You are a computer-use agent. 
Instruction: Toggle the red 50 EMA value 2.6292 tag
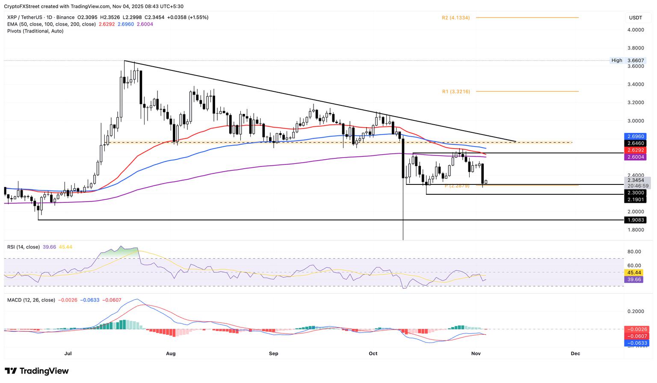click(x=636, y=150)
